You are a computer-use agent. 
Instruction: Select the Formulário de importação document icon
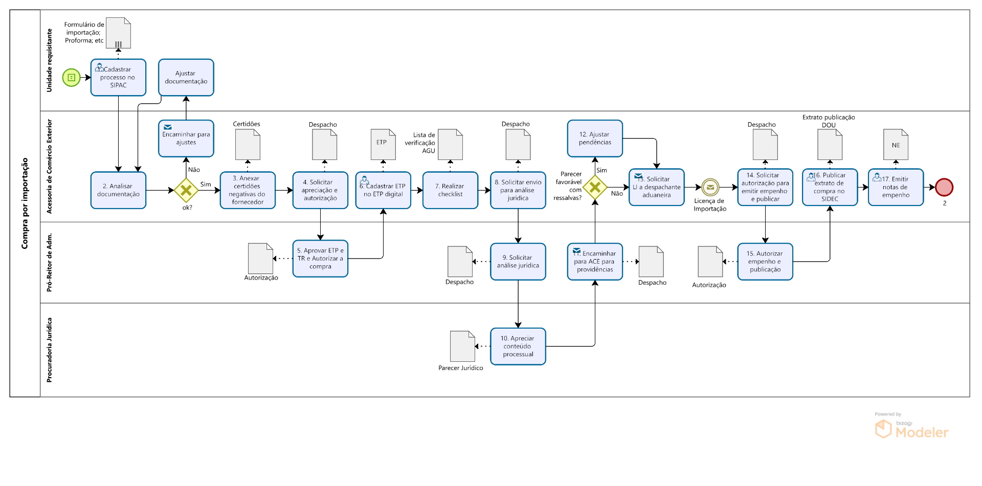point(118,33)
